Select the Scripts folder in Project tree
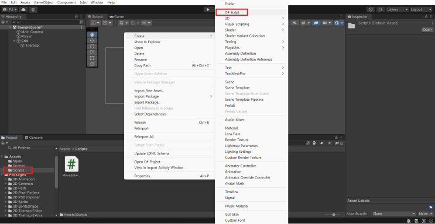This screenshot has height=224, width=435. [x=18, y=170]
